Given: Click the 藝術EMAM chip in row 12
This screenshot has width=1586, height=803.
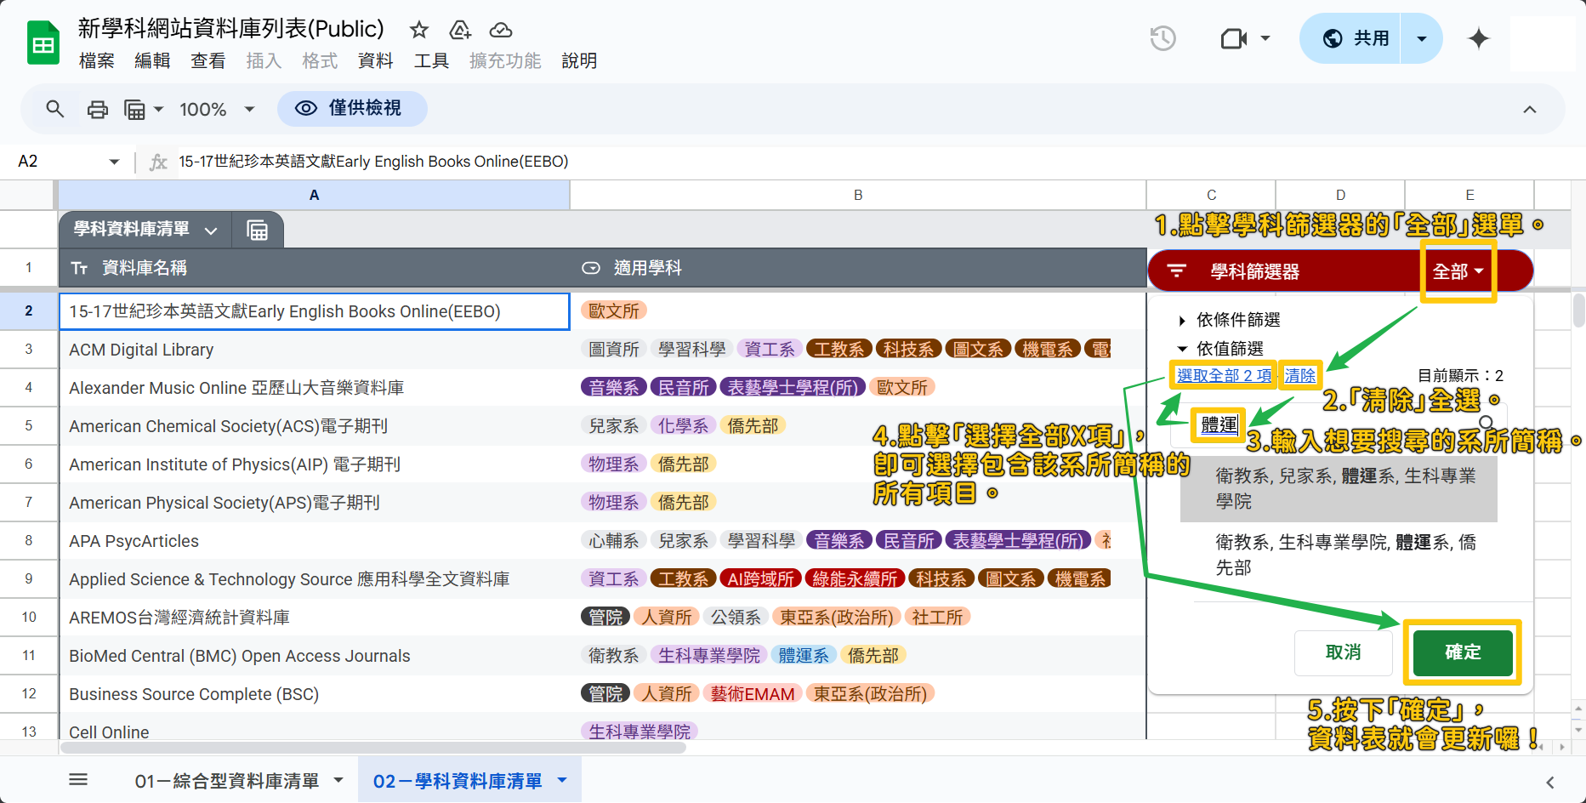Looking at the screenshot, I should (753, 693).
